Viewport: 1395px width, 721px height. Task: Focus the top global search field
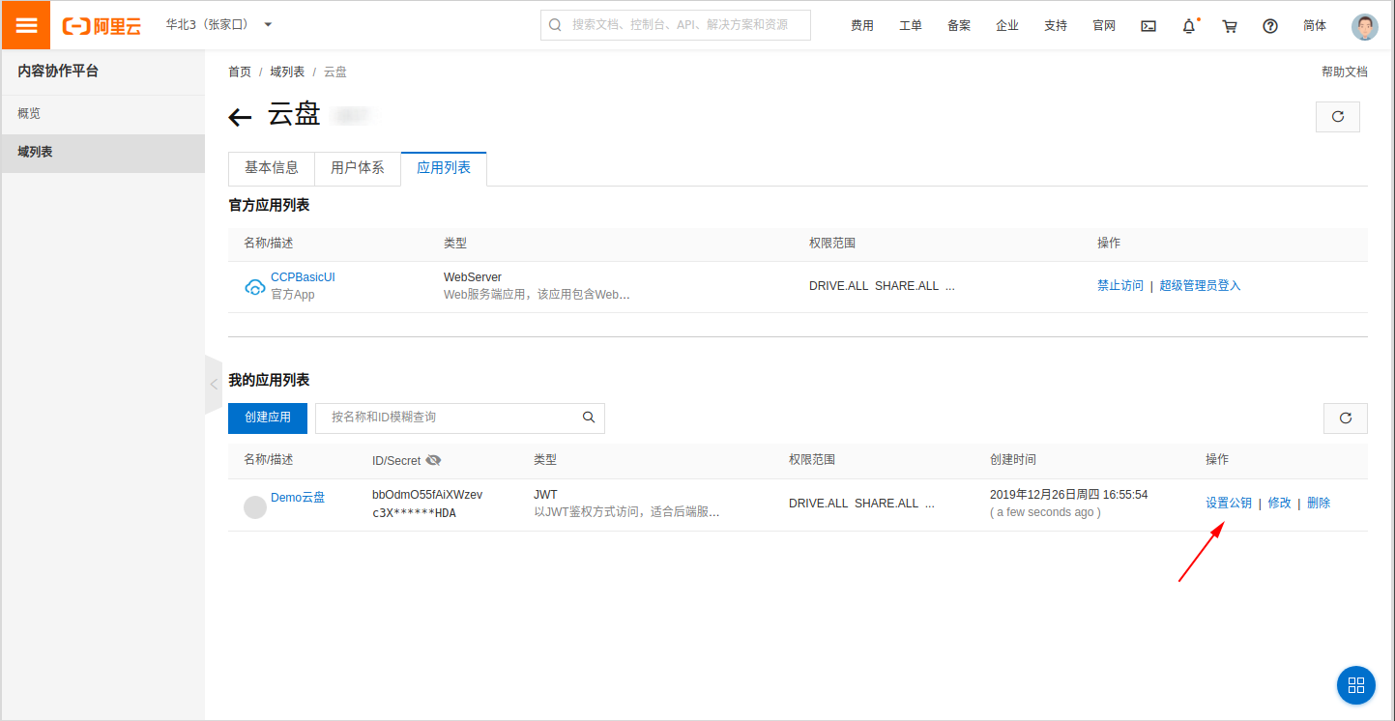point(676,25)
